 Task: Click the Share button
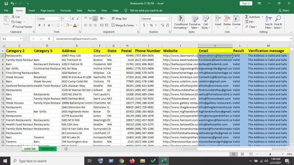point(284,10)
